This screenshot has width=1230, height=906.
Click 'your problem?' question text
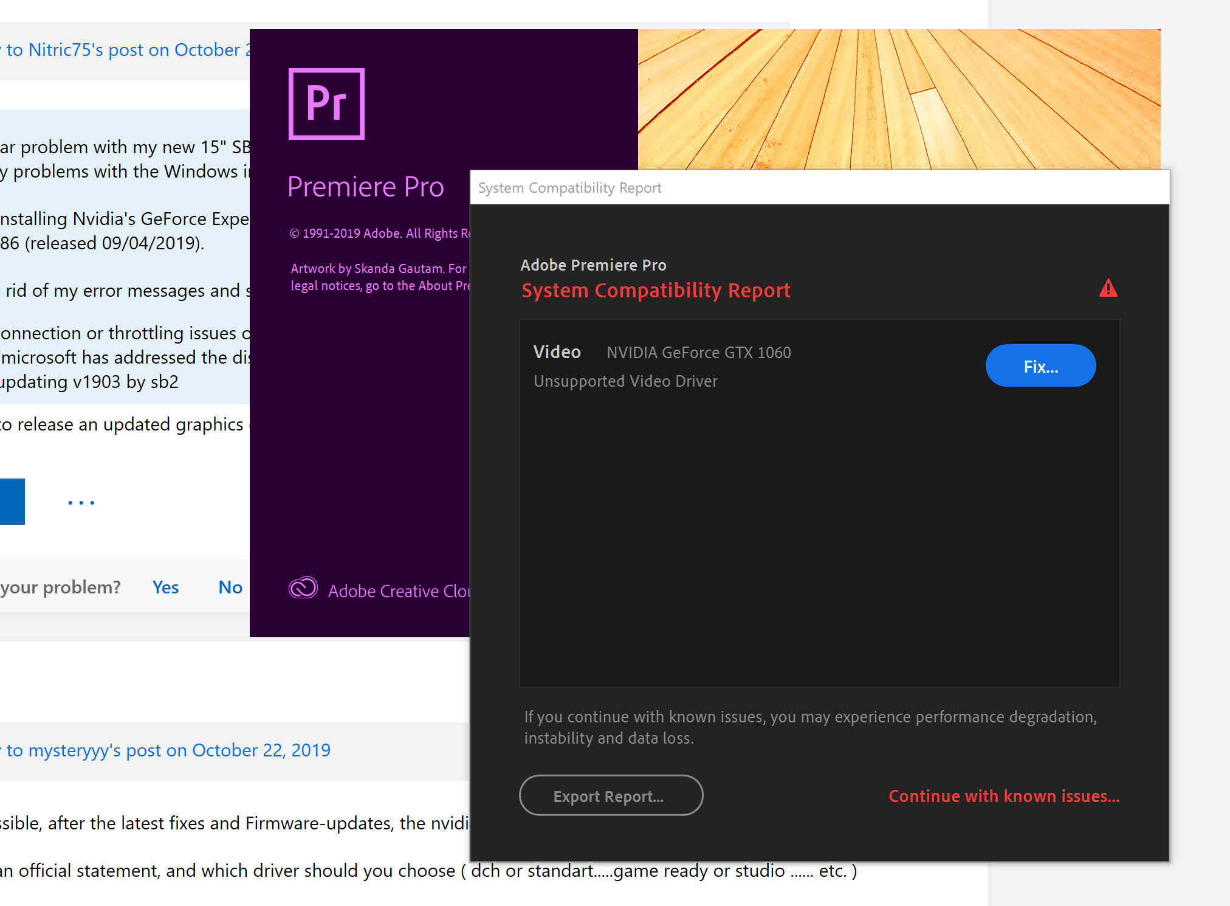61,587
